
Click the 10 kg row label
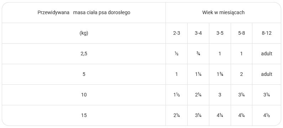point(84,95)
